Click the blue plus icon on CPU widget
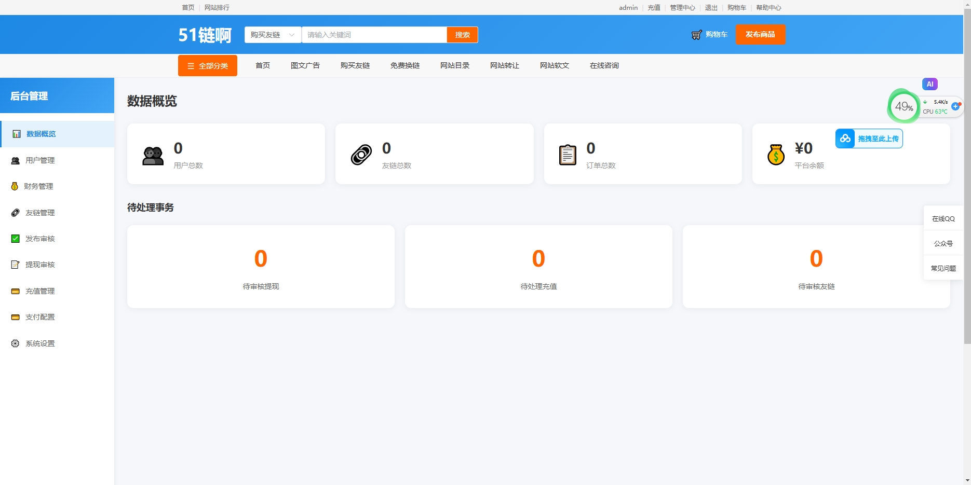 pyautogui.click(x=955, y=106)
